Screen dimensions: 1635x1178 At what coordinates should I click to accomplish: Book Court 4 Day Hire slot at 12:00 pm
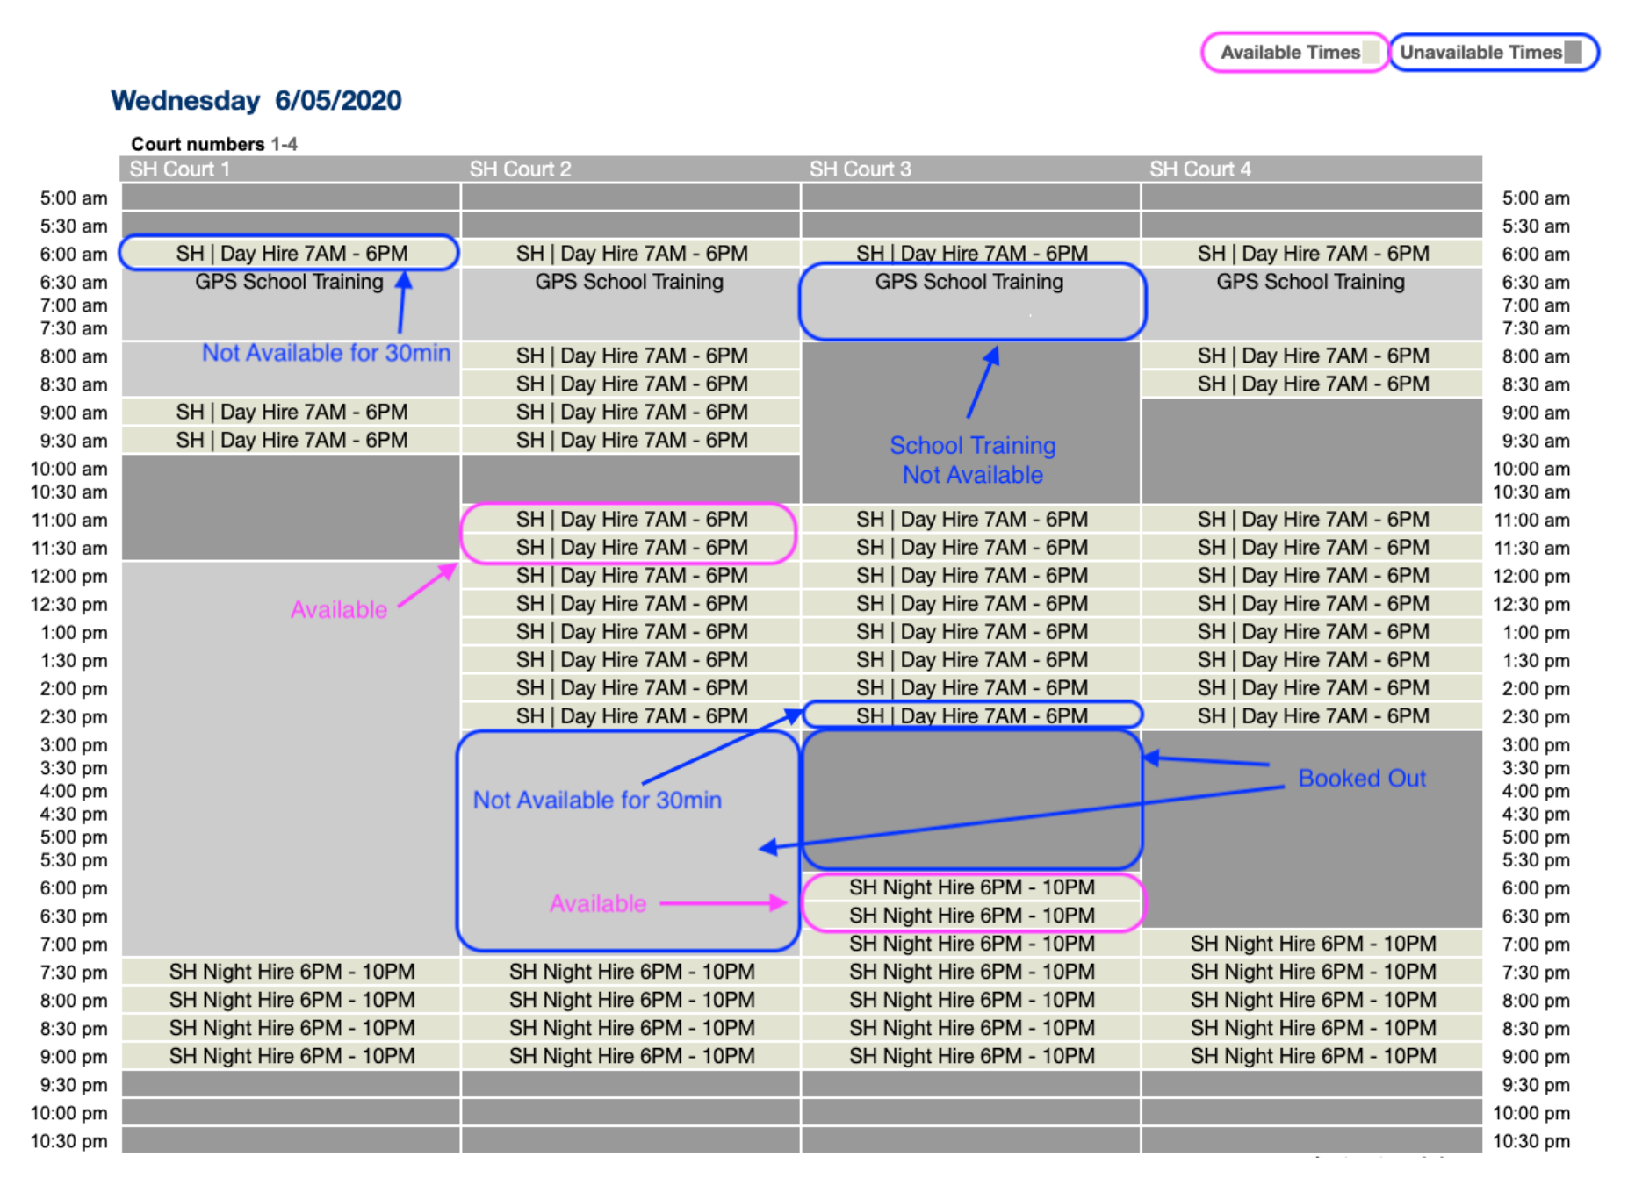(1312, 575)
